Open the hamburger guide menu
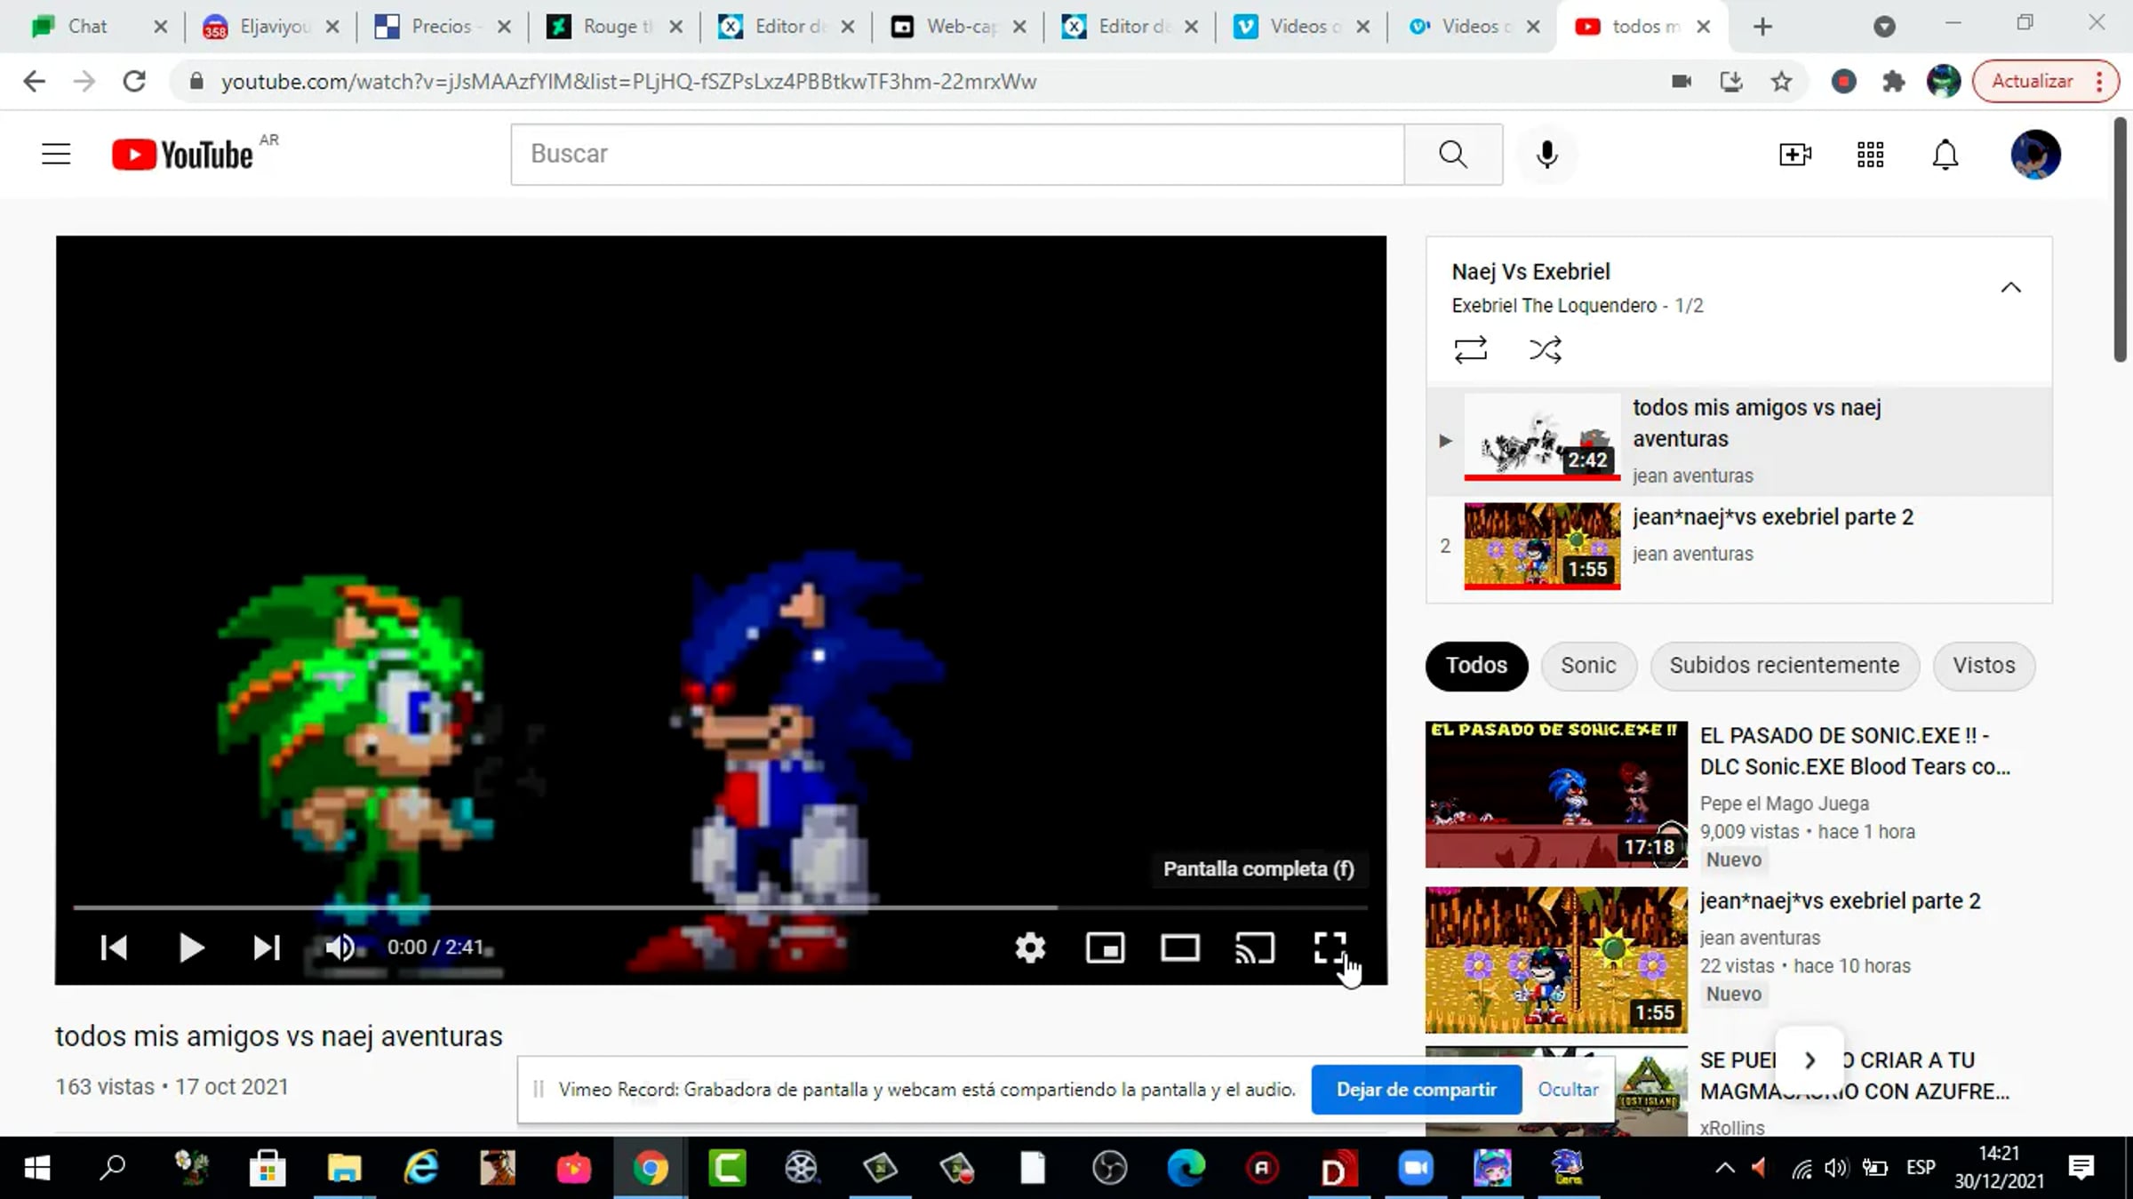The image size is (2133, 1199). [56, 155]
